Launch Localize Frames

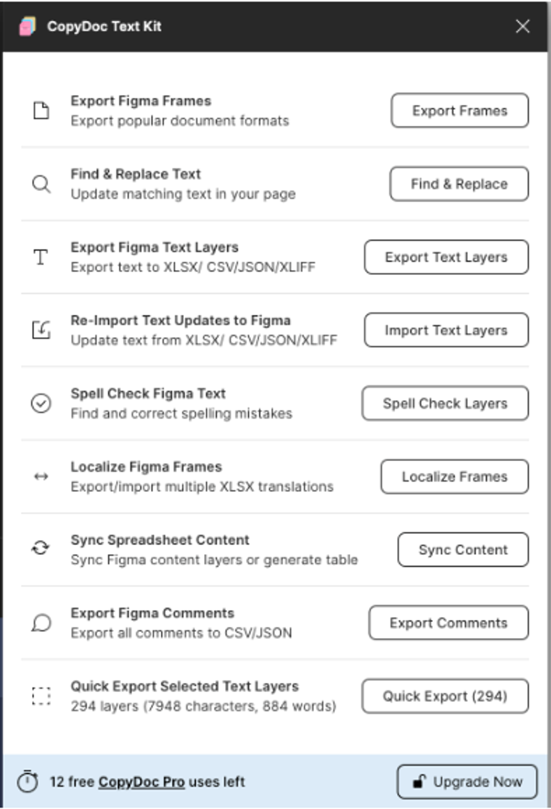pyautogui.click(x=454, y=477)
